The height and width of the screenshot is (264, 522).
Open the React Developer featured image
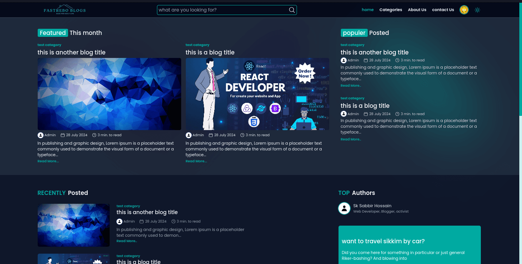257,94
